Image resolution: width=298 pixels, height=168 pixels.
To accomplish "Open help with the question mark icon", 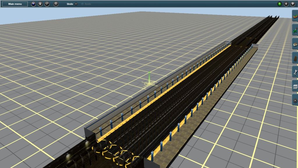I will coord(293,4).
